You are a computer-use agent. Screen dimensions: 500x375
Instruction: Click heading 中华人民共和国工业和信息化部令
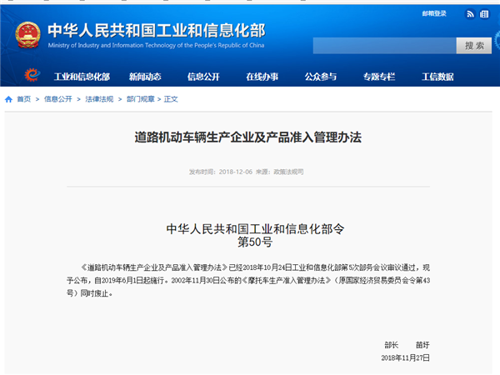pos(256,229)
